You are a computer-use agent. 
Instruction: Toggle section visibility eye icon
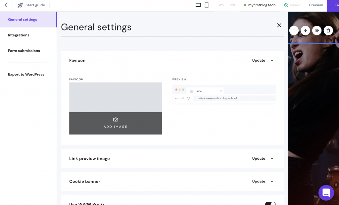coord(317,30)
